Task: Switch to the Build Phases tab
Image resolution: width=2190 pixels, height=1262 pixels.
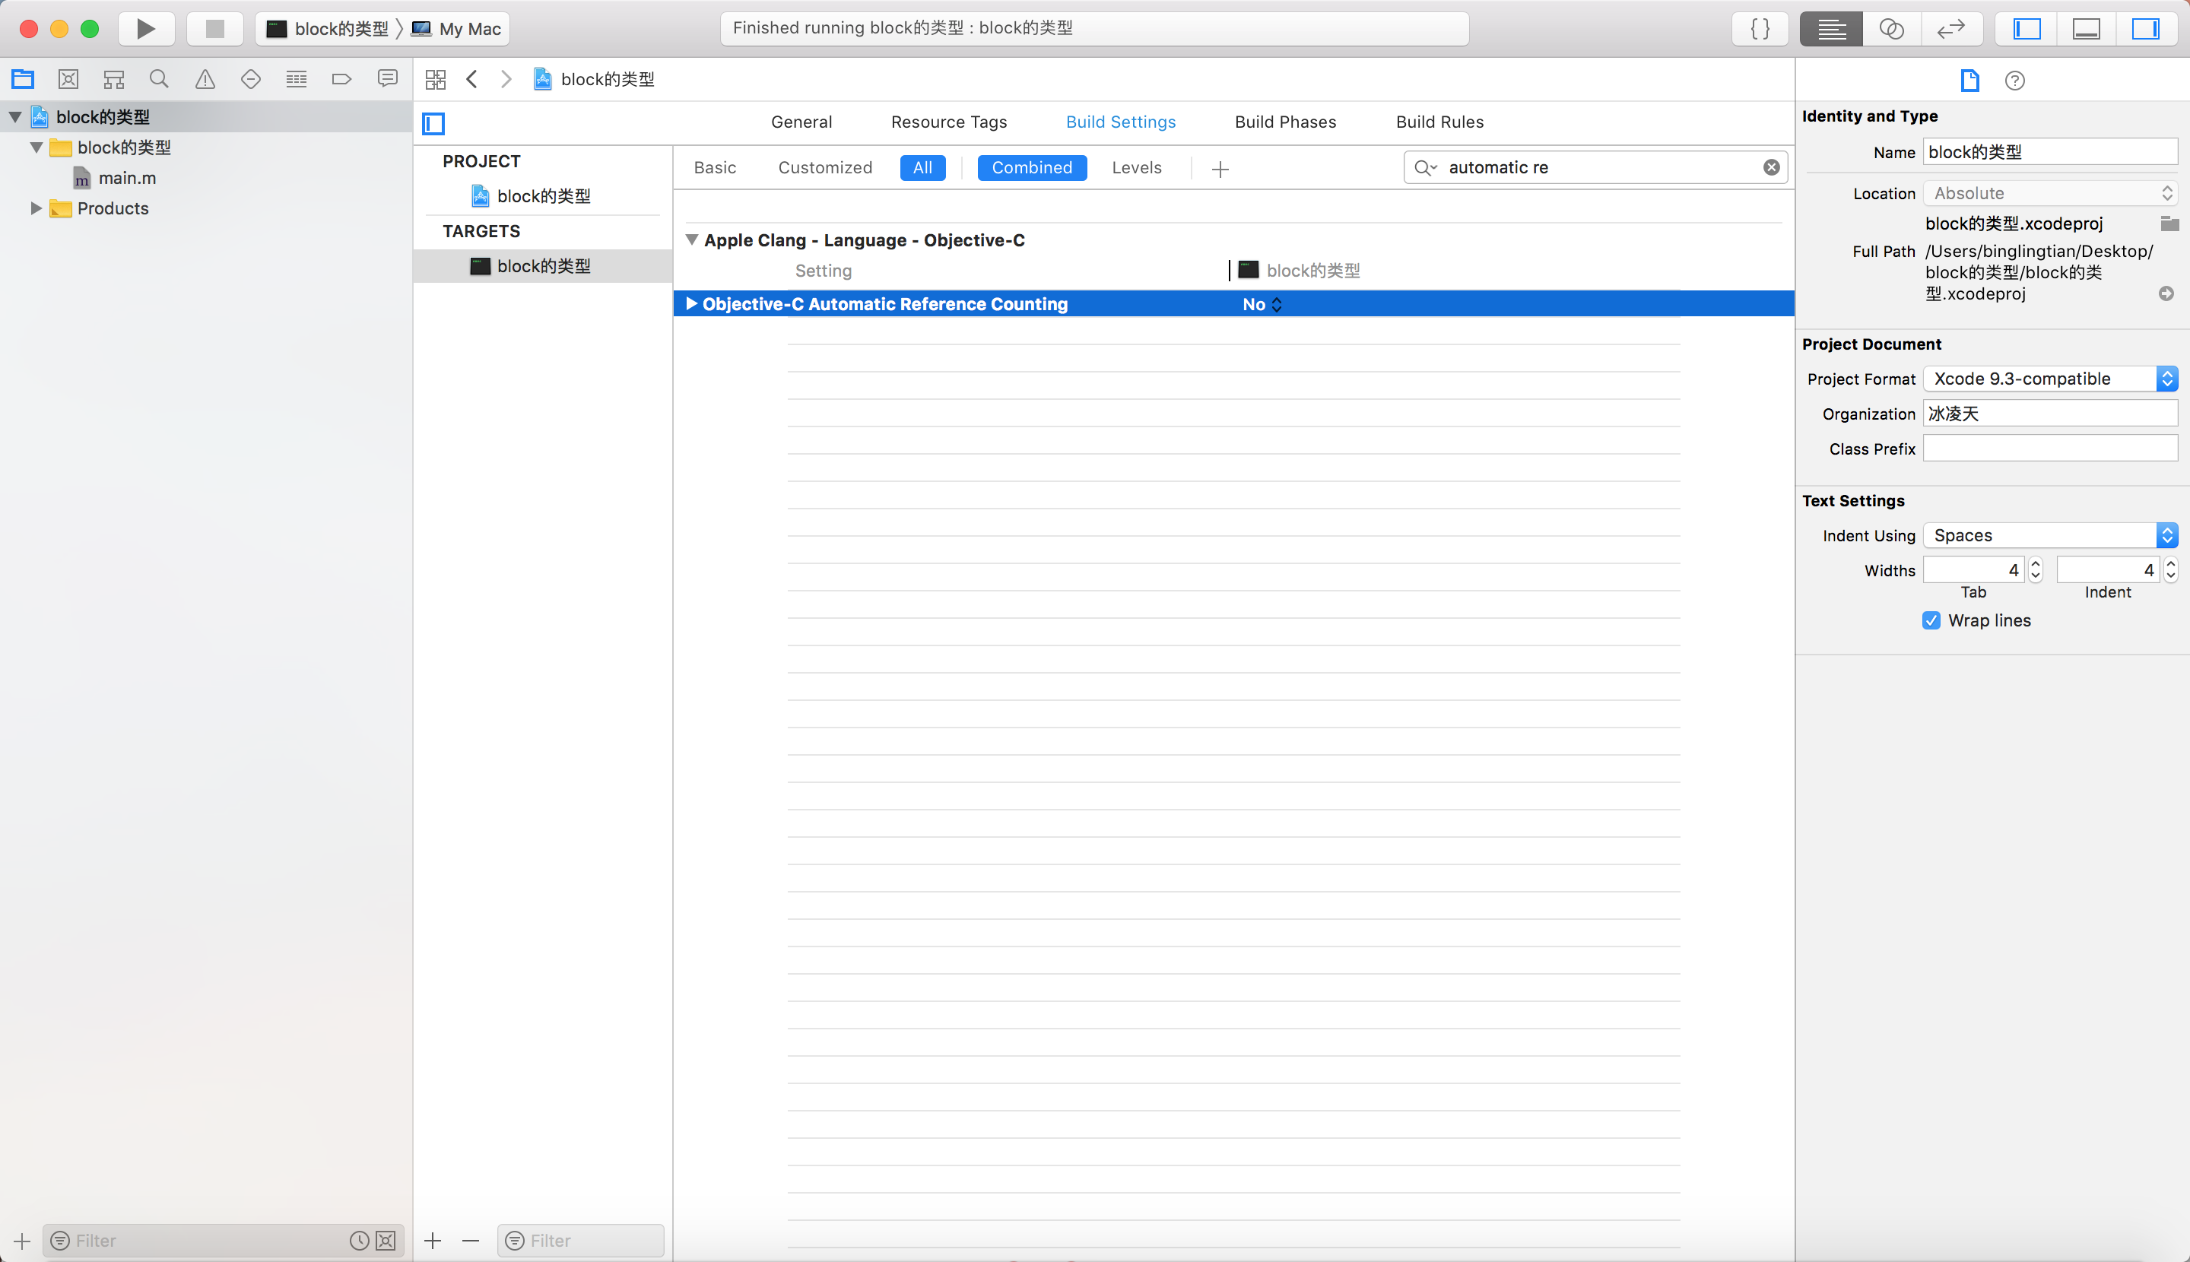Action: 1285,122
